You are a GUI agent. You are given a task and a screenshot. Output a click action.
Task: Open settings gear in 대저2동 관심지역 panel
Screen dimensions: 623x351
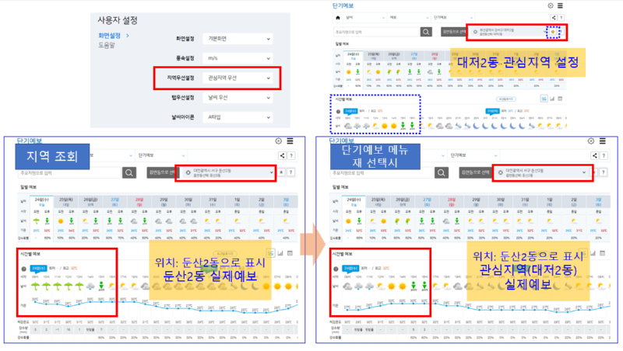(x=551, y=5)
